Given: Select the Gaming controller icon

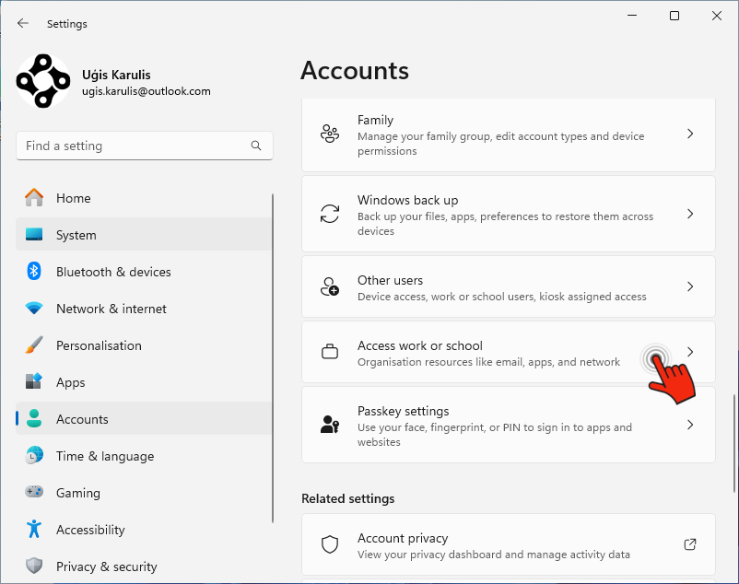Looking at the screenshot, I should pos(34,493).
